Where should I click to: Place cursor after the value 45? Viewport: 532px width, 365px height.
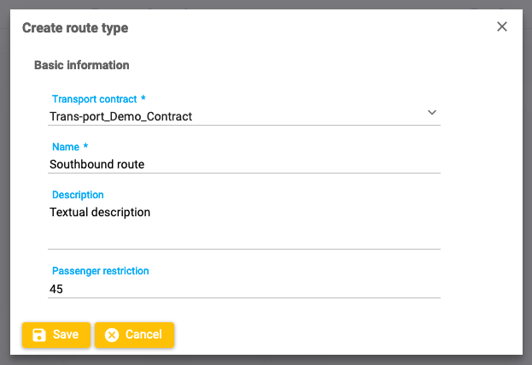click(64, 289)
